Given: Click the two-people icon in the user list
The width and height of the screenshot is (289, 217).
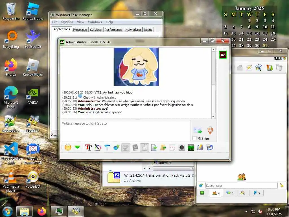Looking at the screenshot, I should (x=242, y=177).
